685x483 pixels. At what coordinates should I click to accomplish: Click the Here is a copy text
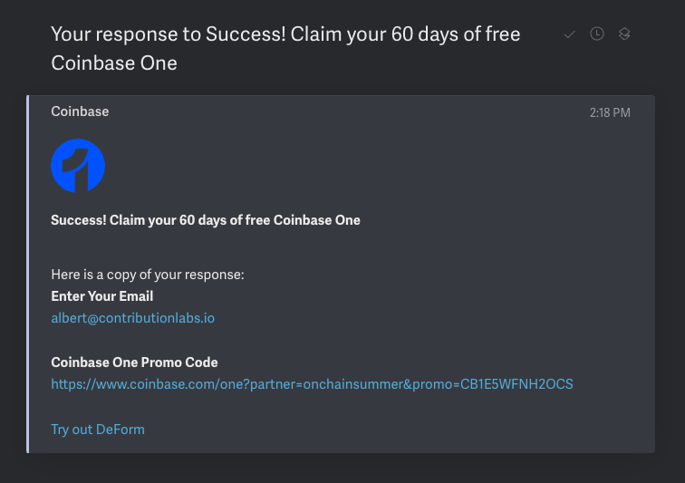(148, 275)
